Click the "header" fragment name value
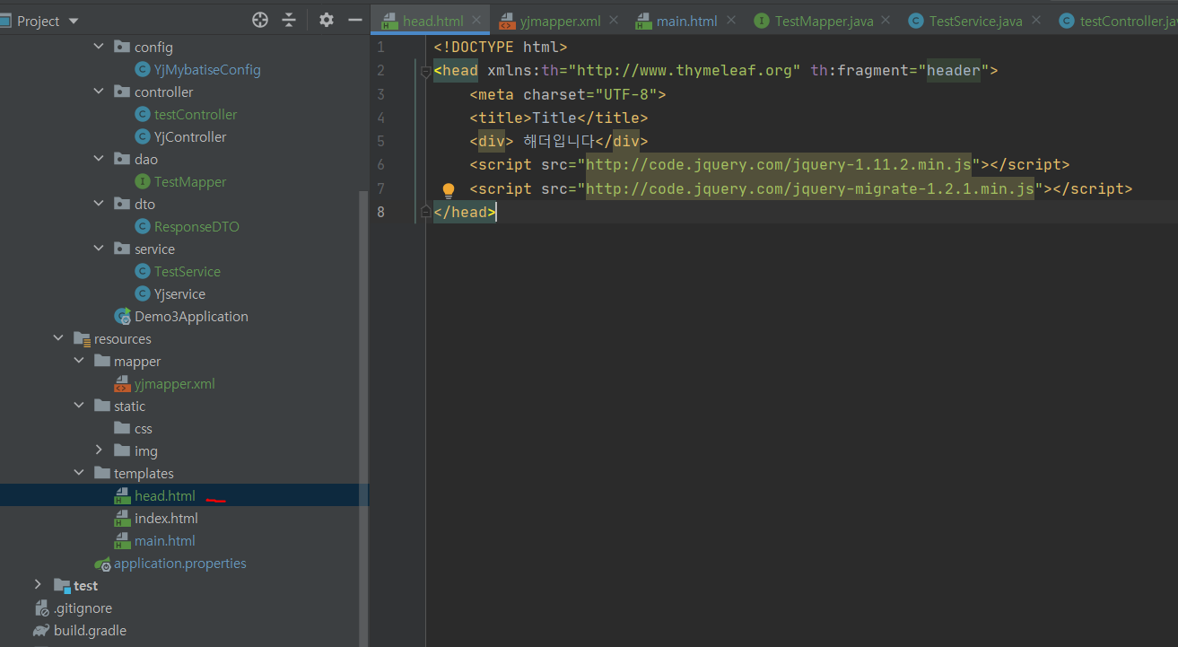The width and height of the screenshot is (1178, 647). click(954, 70)
